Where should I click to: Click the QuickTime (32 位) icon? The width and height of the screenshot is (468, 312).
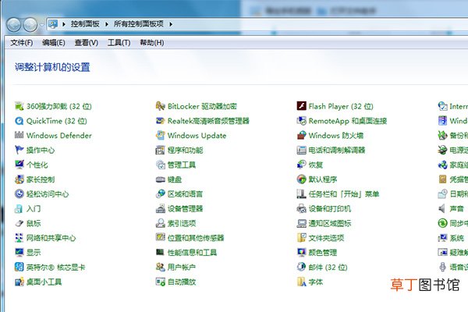coord(19,121)
